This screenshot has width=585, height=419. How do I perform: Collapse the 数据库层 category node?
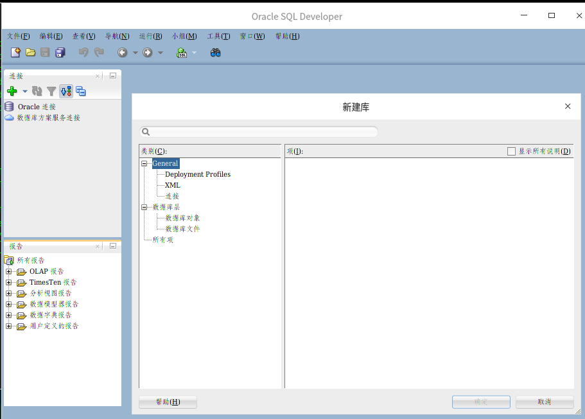144,208
